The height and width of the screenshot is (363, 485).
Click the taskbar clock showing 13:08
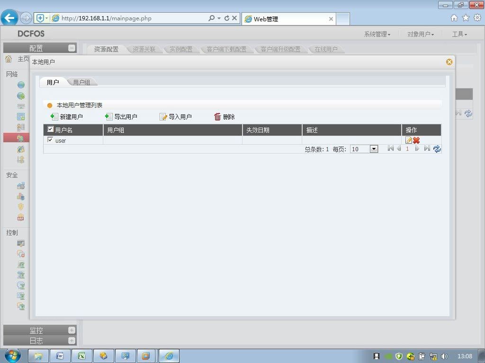tap(465, 356)
